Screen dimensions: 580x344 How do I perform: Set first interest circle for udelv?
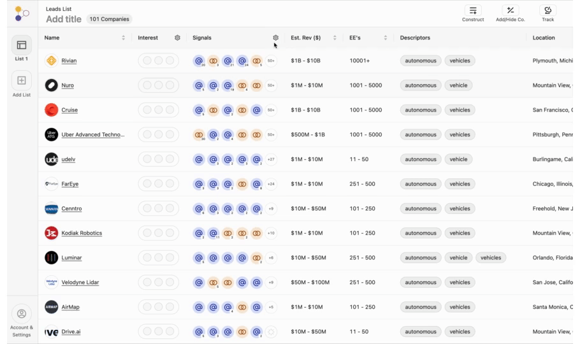pos(147,159)
